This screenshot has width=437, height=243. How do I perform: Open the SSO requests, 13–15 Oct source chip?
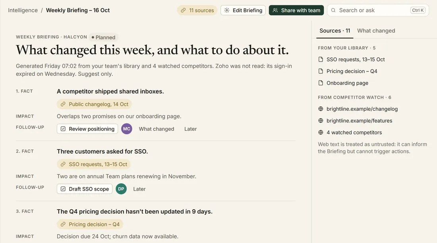(x=94, y=164)
